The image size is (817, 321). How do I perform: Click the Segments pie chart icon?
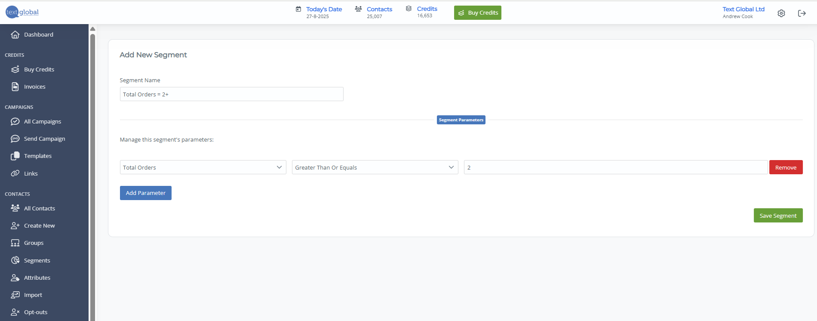pyautogui.click(x=15, y=260)
